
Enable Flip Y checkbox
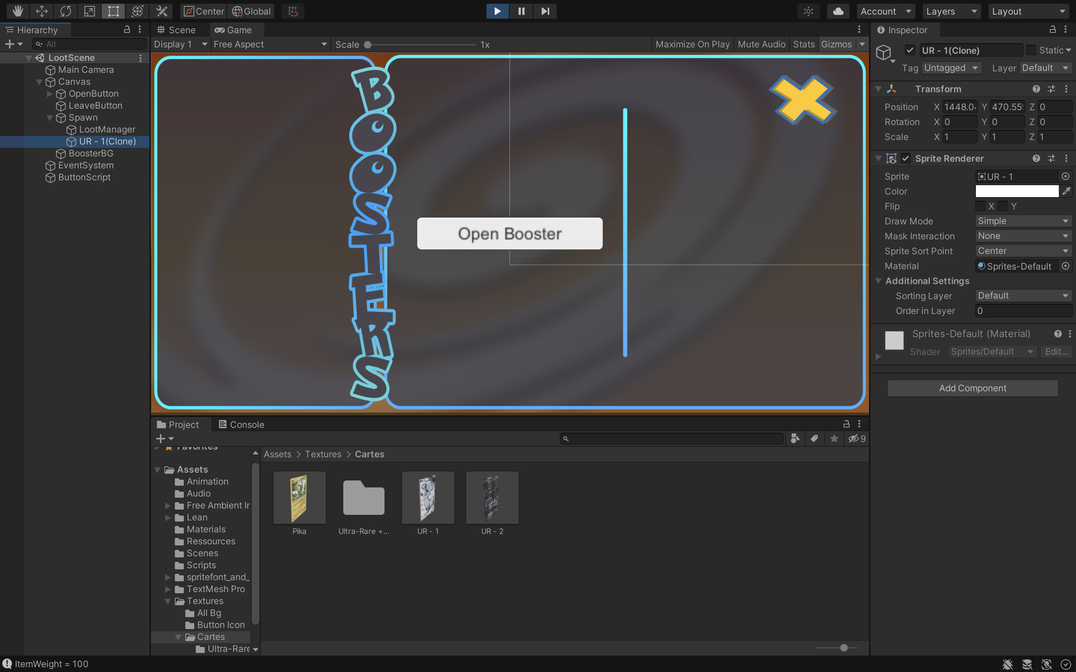coord(1003,206)
